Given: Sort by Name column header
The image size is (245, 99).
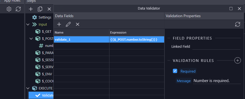Looking at the screenshot, I should click(82, 32).
